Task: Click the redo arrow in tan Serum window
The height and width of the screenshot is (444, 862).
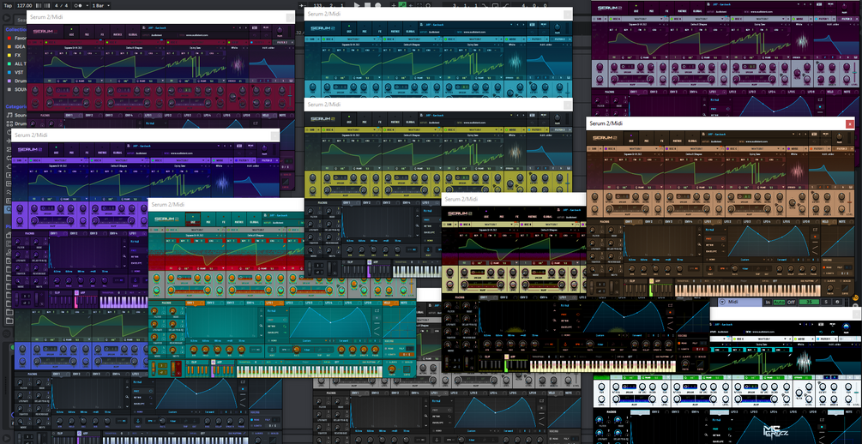Action: click(826, 141)
